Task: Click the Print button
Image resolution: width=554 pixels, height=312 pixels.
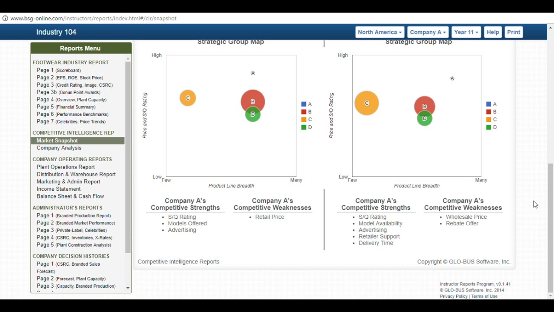Action: click(x=513, y=32)
